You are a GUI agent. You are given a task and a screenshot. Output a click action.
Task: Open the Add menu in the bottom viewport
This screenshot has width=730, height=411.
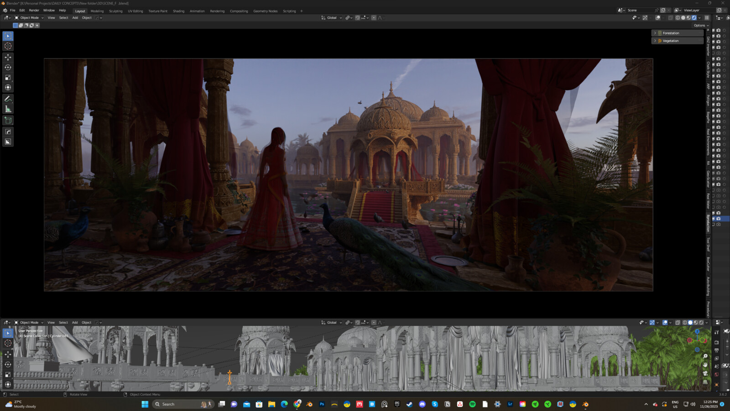click(75, 322)
